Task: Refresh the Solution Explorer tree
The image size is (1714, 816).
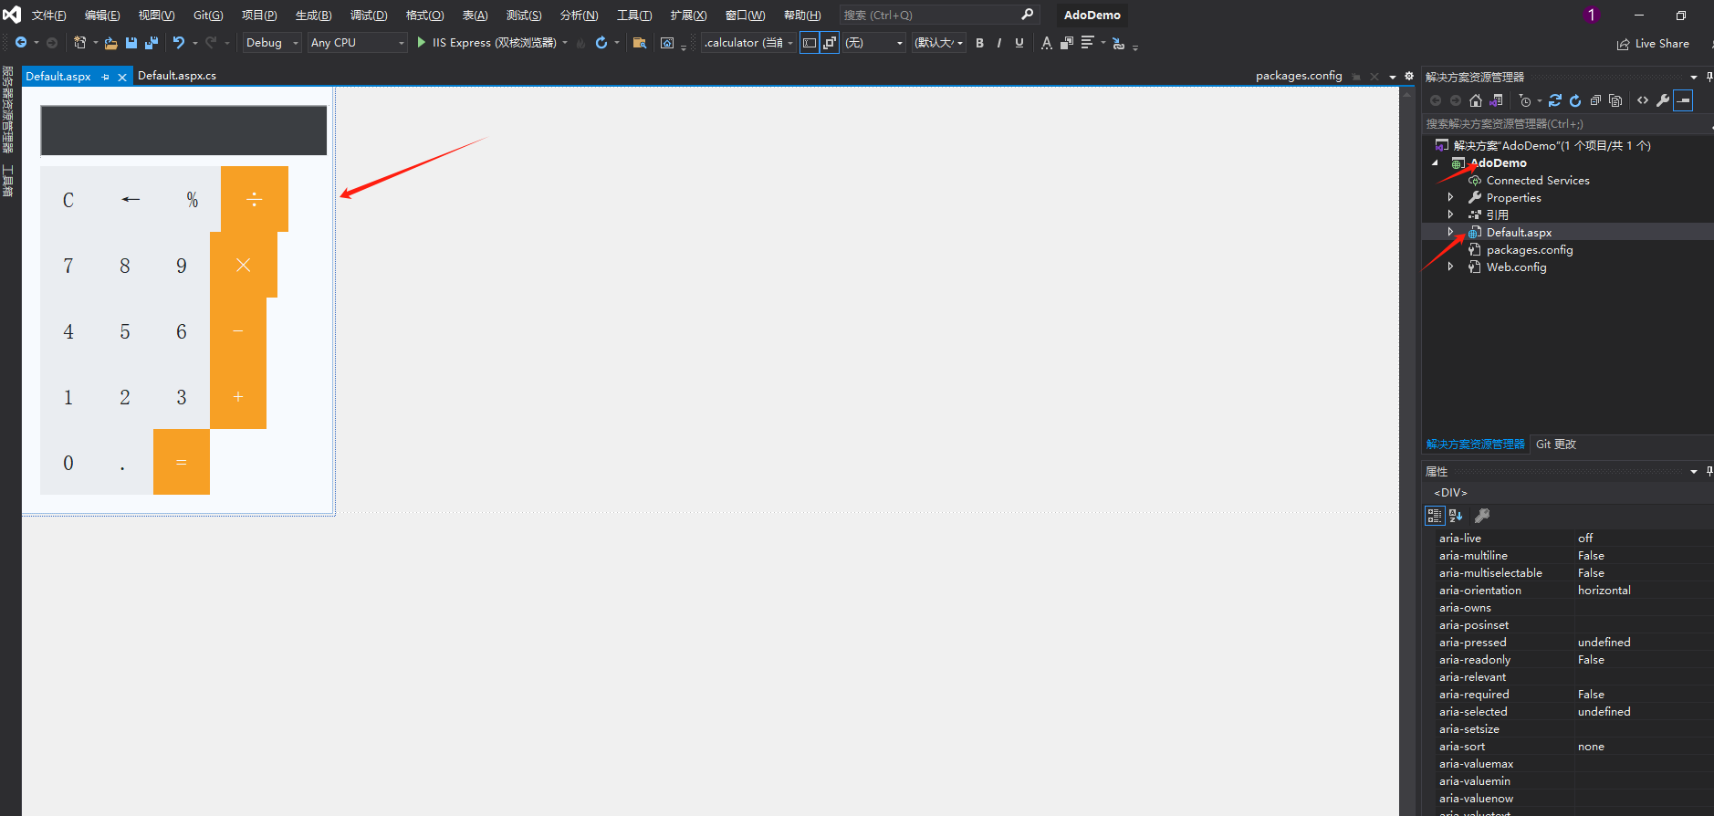Action: click(1575, 100)
